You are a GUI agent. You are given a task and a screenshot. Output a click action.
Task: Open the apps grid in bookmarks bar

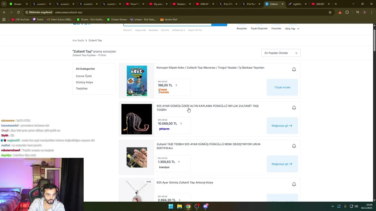(4, 20)
